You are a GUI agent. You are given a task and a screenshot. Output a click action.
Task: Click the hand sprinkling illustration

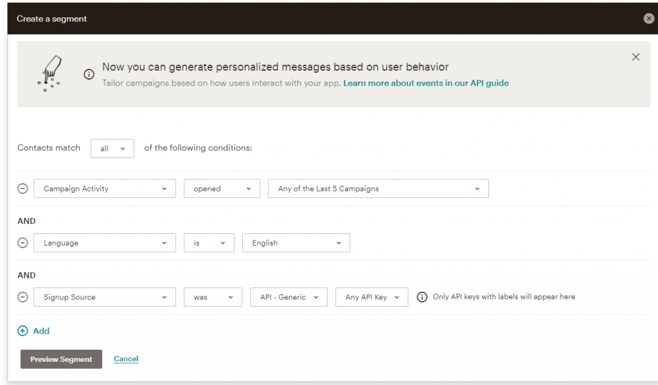50,73
